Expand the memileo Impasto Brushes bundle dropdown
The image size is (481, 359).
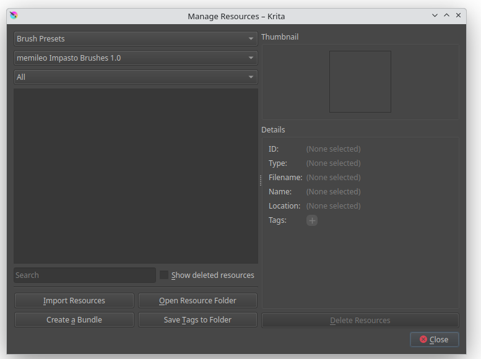tap(136, 58)
